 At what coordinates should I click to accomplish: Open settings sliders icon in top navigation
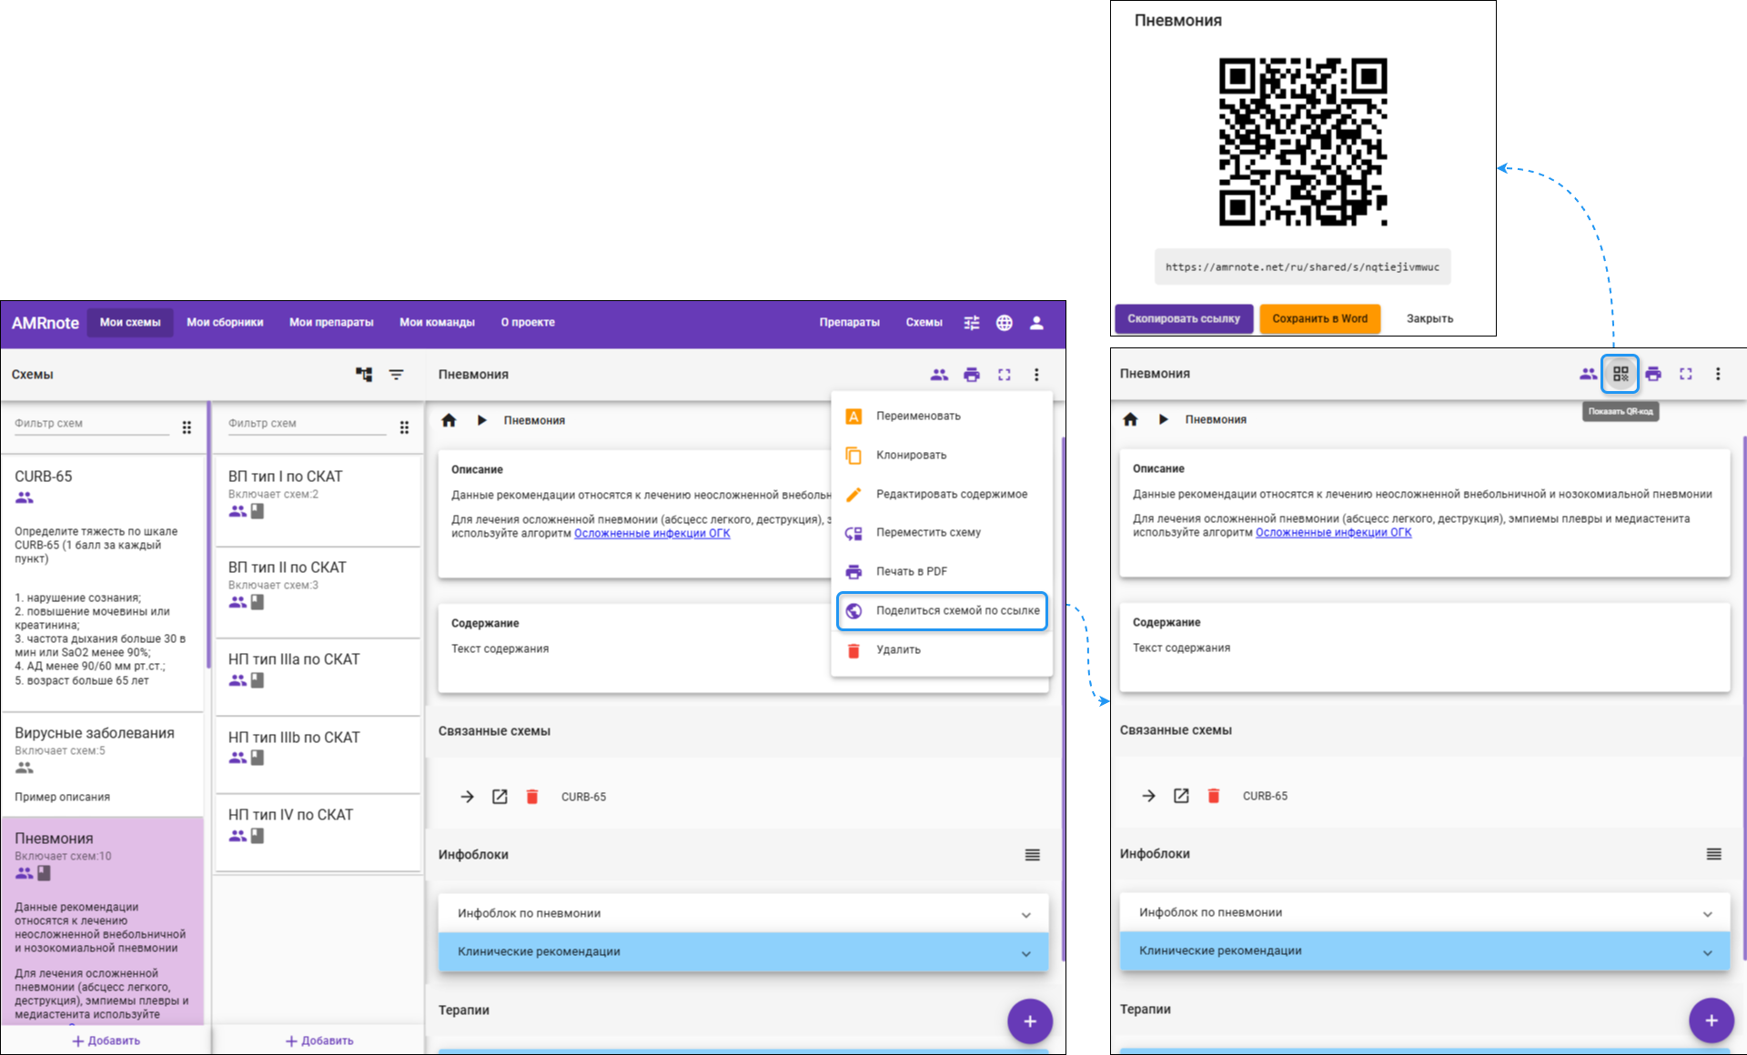(972, 323)
